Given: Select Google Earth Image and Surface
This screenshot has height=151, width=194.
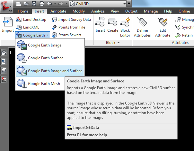Looking at the screenshot, I should coord(50,71).
